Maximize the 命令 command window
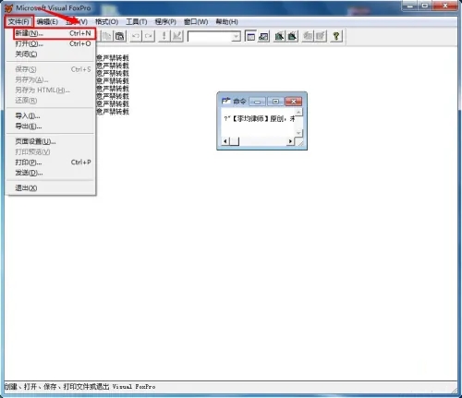Screen dimensions: 462x398 275,102
